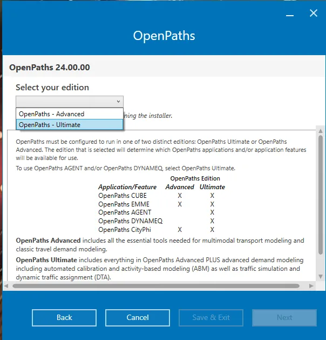Screen dimensions: 326x340
Task: Click the vertical scrollbar thumb
Action: coord(321,195)
